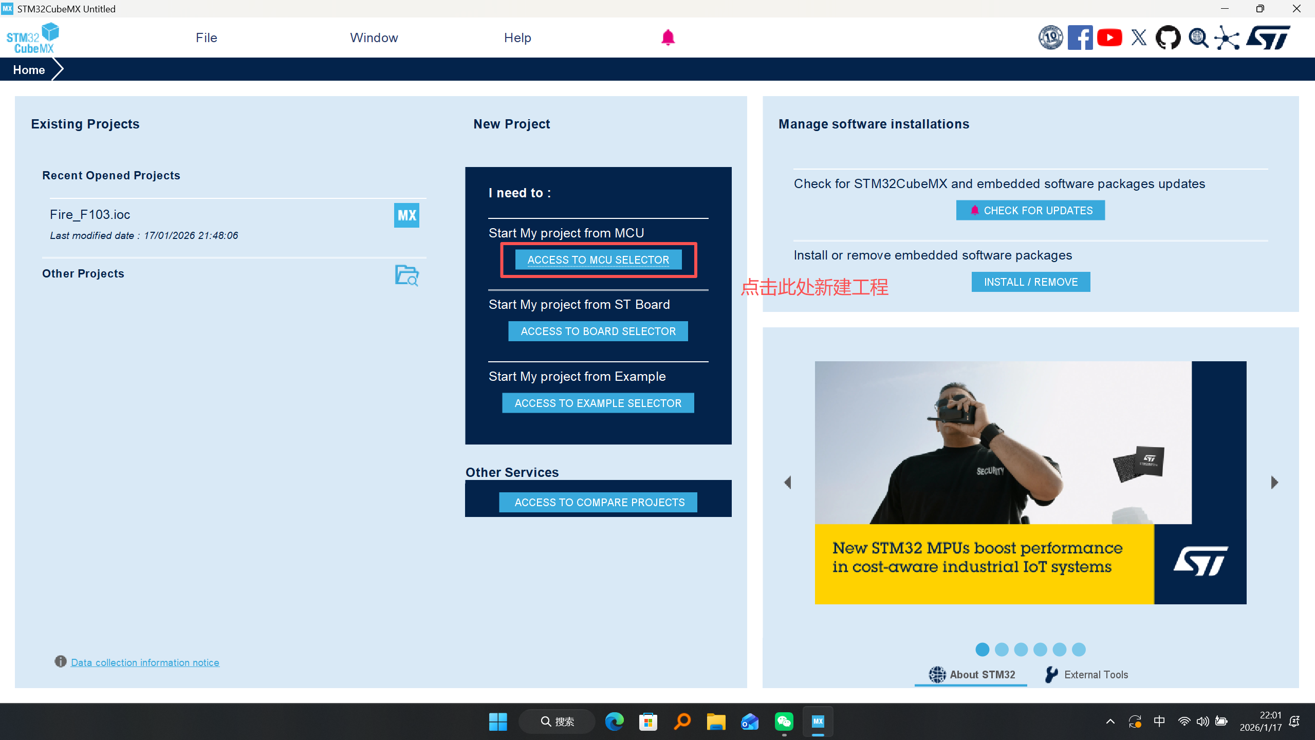This screenshot has height=740, width=1315.
Task: Click the INSTALL / REMOVE button
Action: pyautogui.click(x=1030, y=282)
